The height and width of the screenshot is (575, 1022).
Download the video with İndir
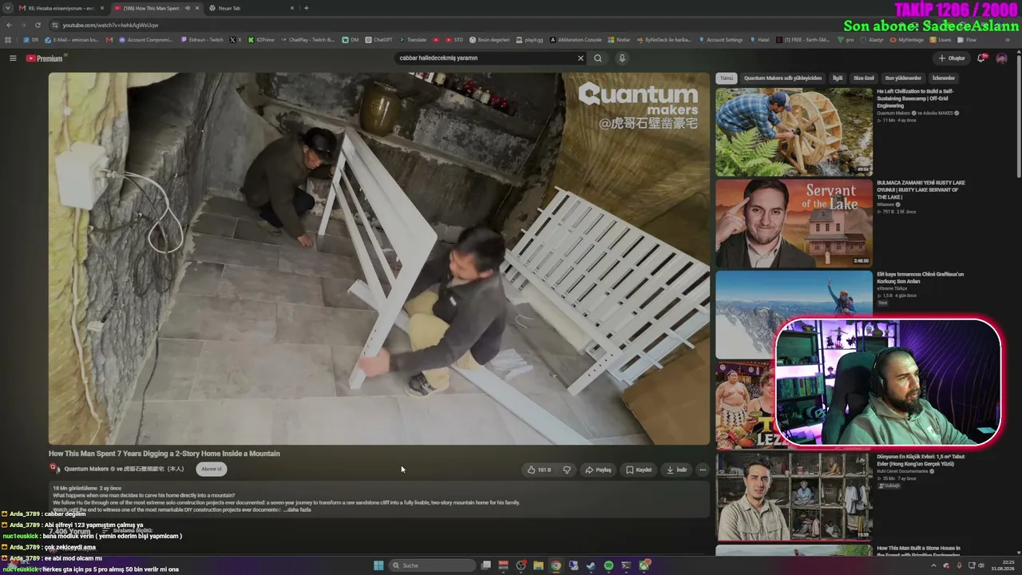677,470
